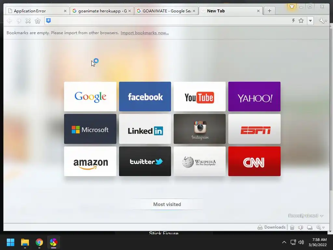333x250 pixels.
Task: Select the Most visited section tab
Action: (167, 204)
